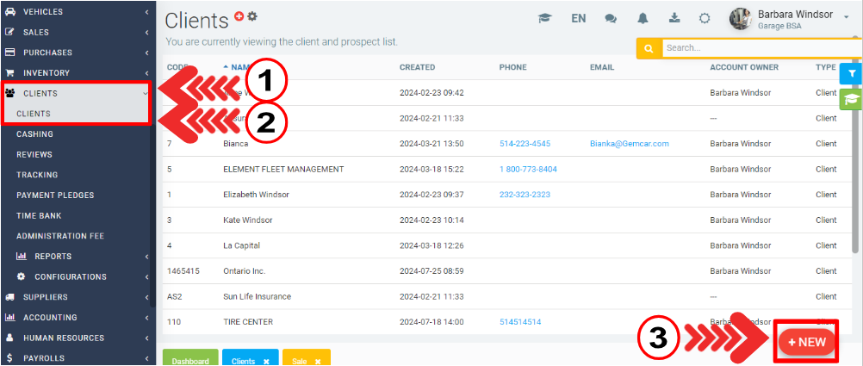863x366 pixels.
Task: Expand the Accounting sidebar section
Action: [x=75, y=317]
